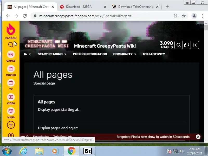Image resolution: width=208 pixels, height=156 pixels.
Task: Close the Download TakeOwnership tab
Action: (x=157, y=7)
